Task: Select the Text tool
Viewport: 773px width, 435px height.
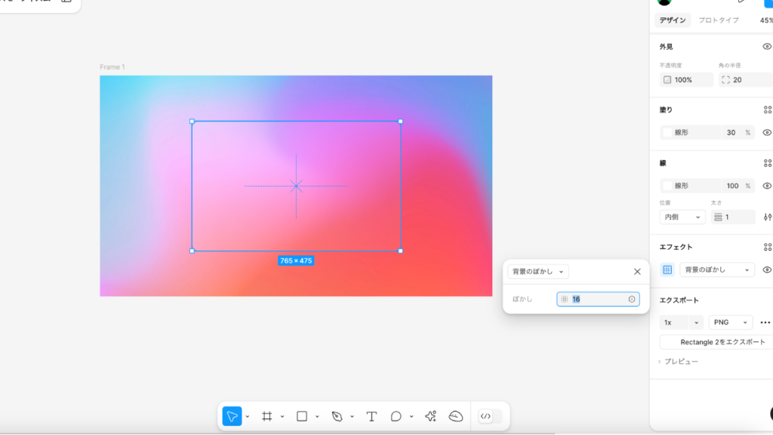Action: [371, 416]
